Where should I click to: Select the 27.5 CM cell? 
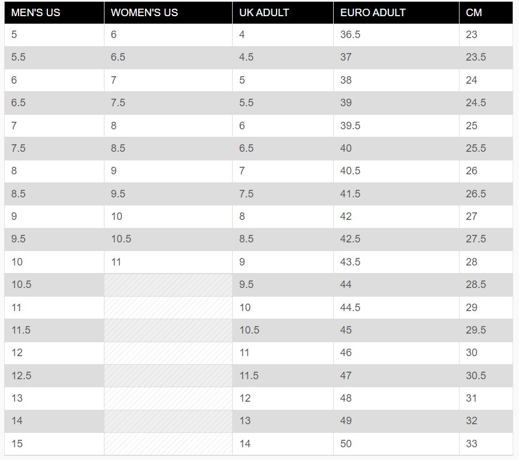[486, 239]
